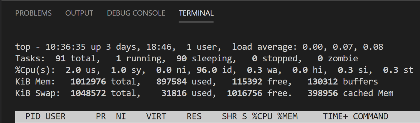Open the OUTPUT tab
Viewport: 420px width, 123px height.
coord(80,13)
